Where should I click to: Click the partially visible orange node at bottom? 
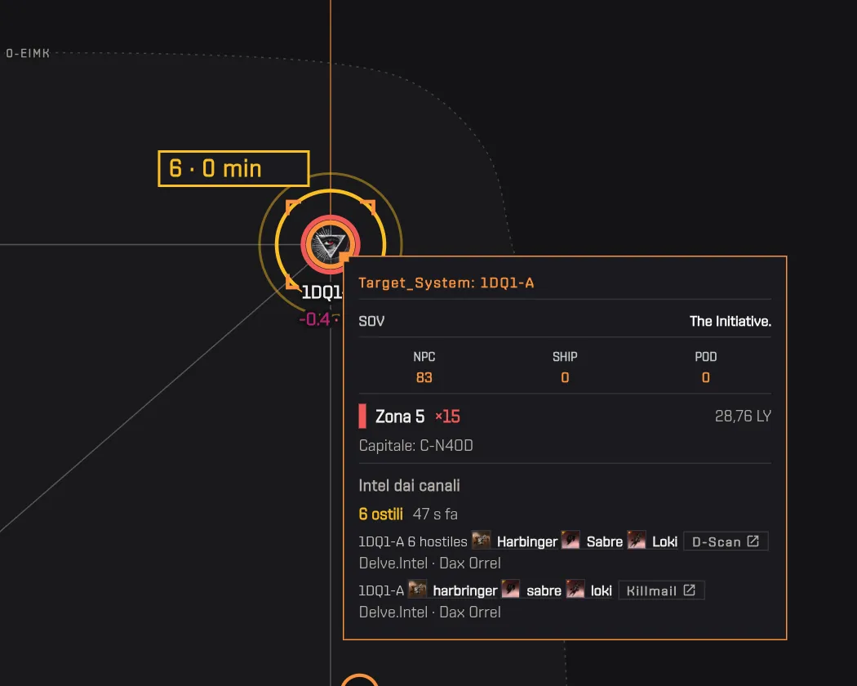(360, 680)
